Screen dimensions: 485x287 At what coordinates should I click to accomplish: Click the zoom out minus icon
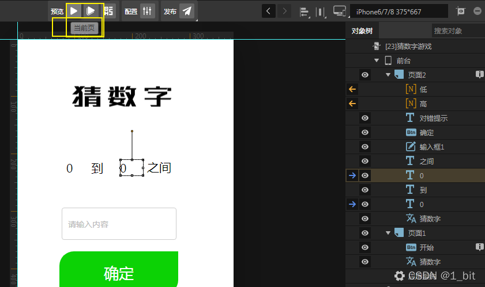coord(478,12)
